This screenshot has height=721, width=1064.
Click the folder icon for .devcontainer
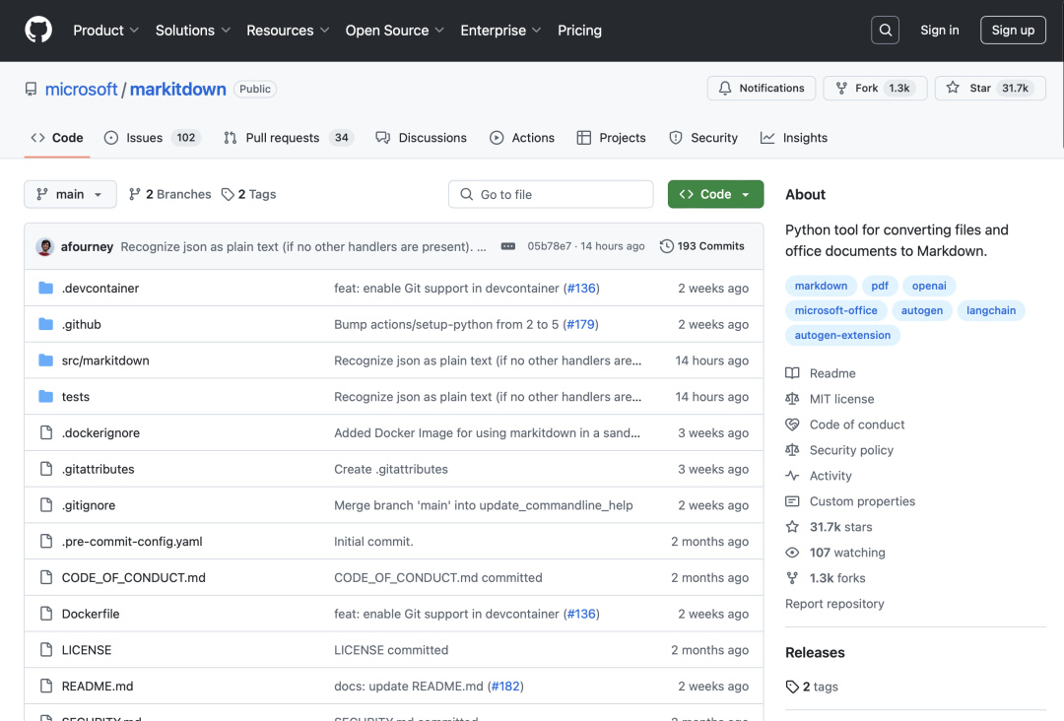(46, 289)
